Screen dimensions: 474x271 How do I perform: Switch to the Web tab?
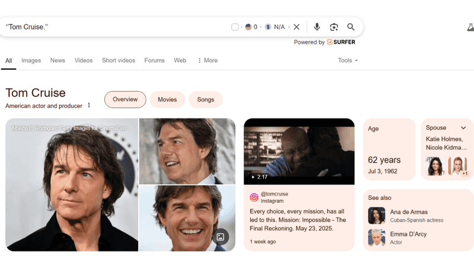pyautogui.click(x=180, y=60)
